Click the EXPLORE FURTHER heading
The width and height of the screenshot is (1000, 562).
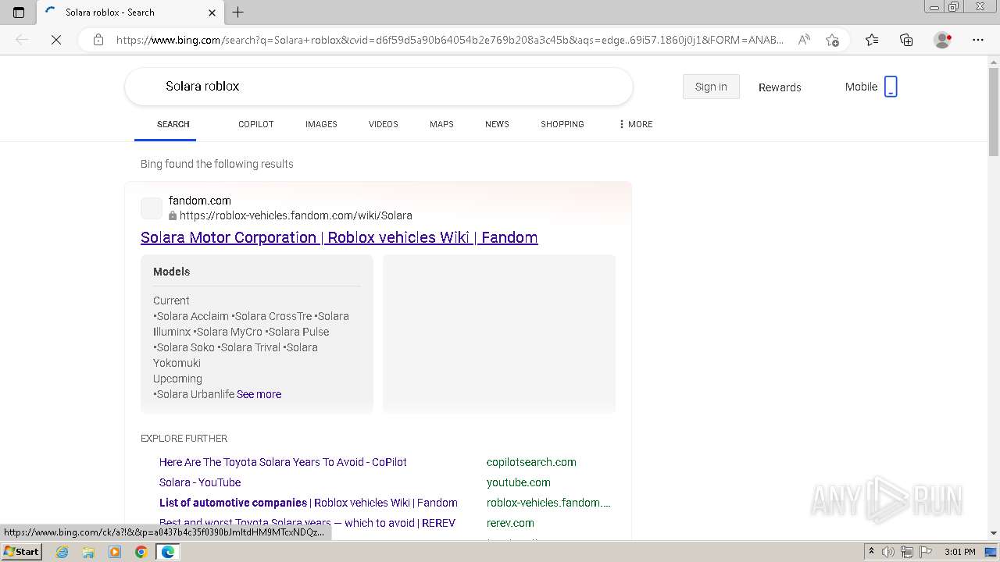coord(184,439)
